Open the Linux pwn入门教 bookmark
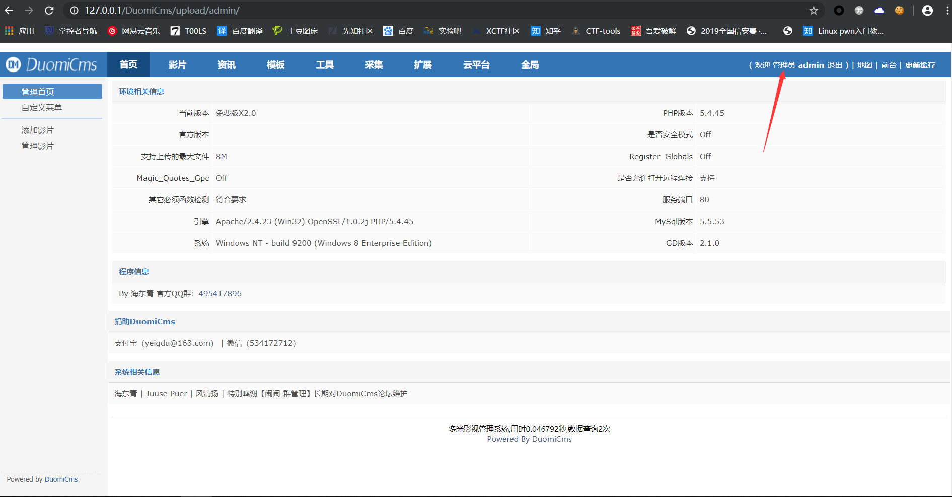The height and width of the screenshot is (497, 952). (843, 31)
